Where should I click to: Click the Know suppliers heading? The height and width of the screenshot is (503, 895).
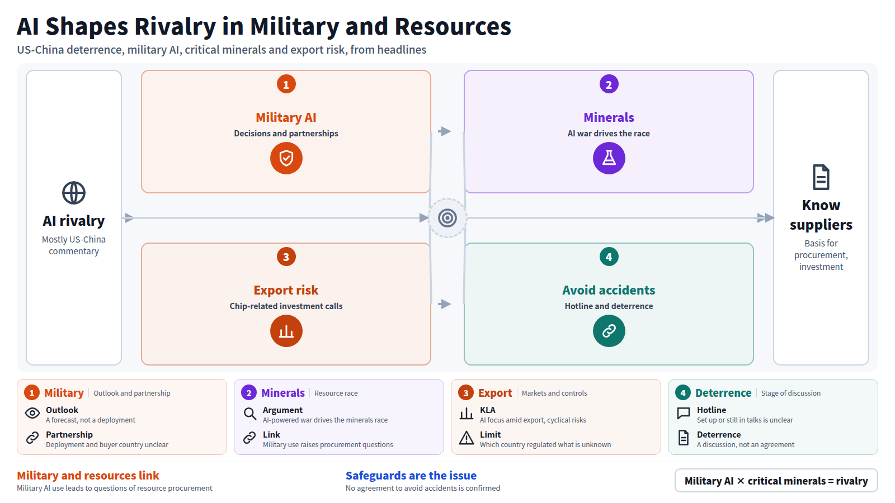tap(821, 215)
